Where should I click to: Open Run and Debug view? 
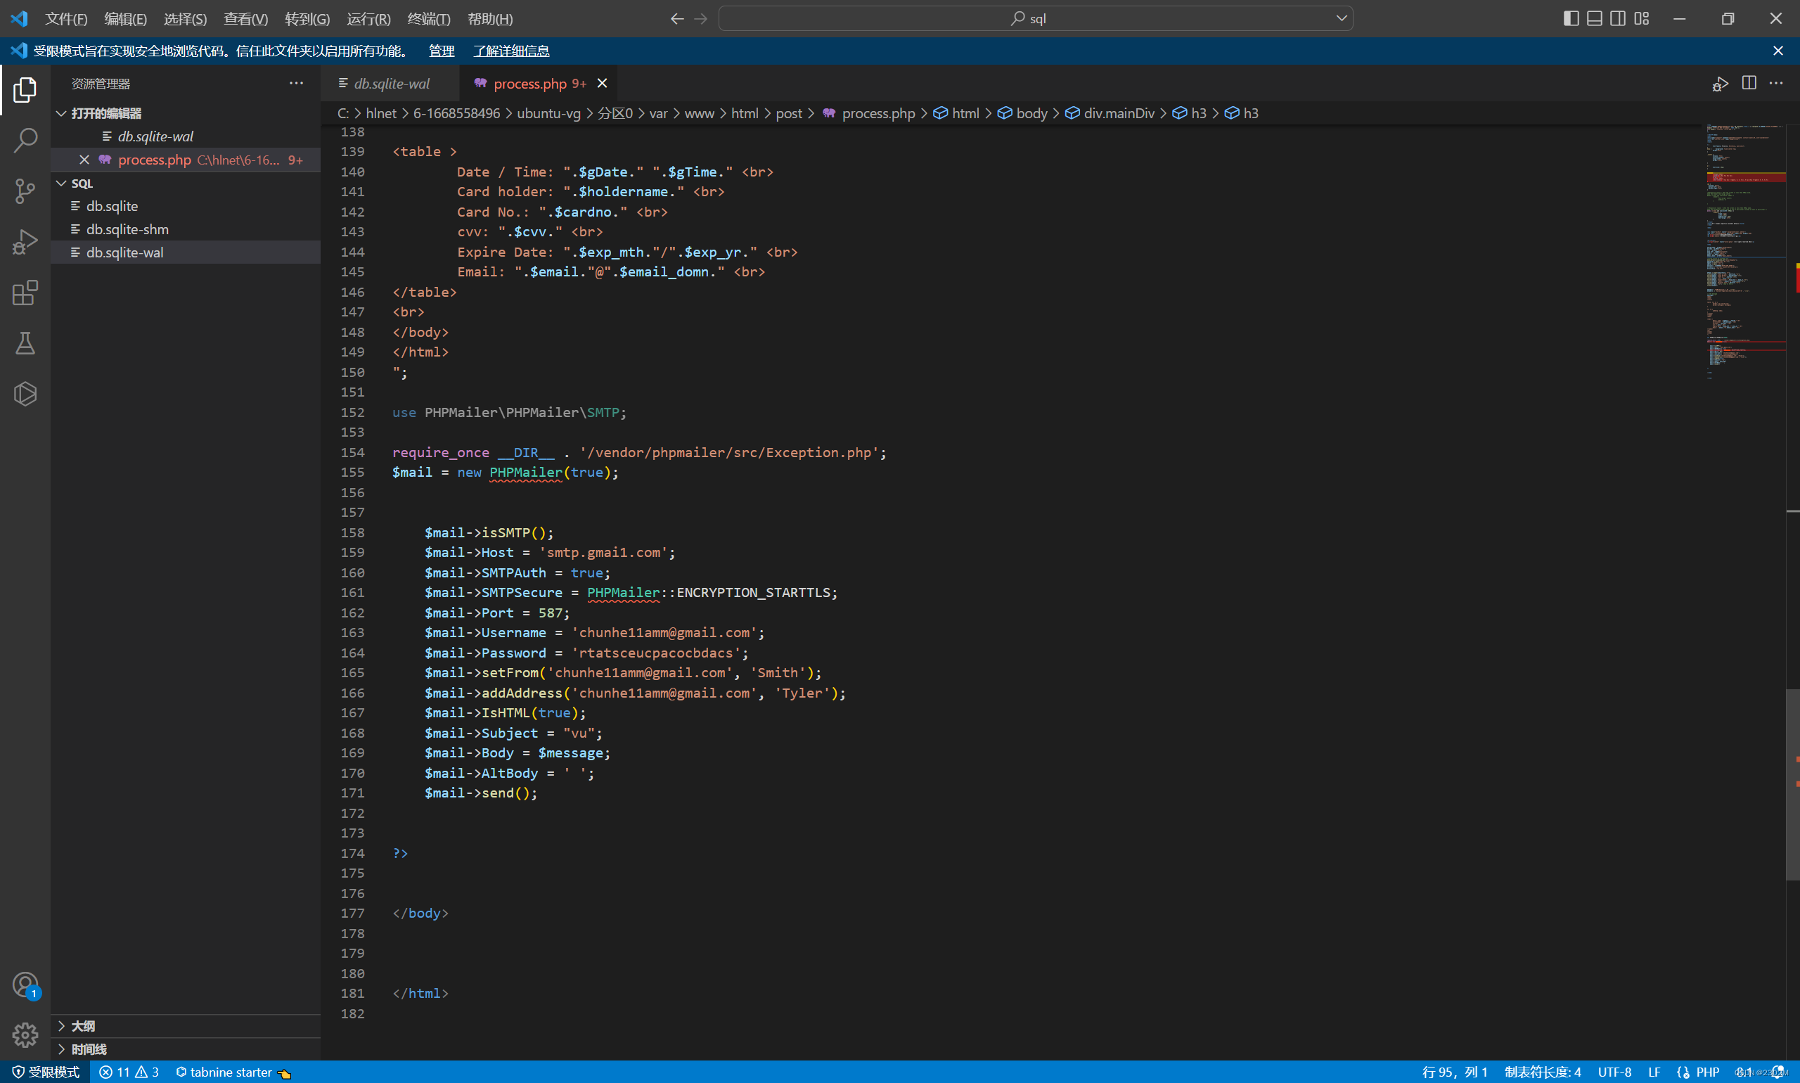pyautogui.click(x=25, y=243)
